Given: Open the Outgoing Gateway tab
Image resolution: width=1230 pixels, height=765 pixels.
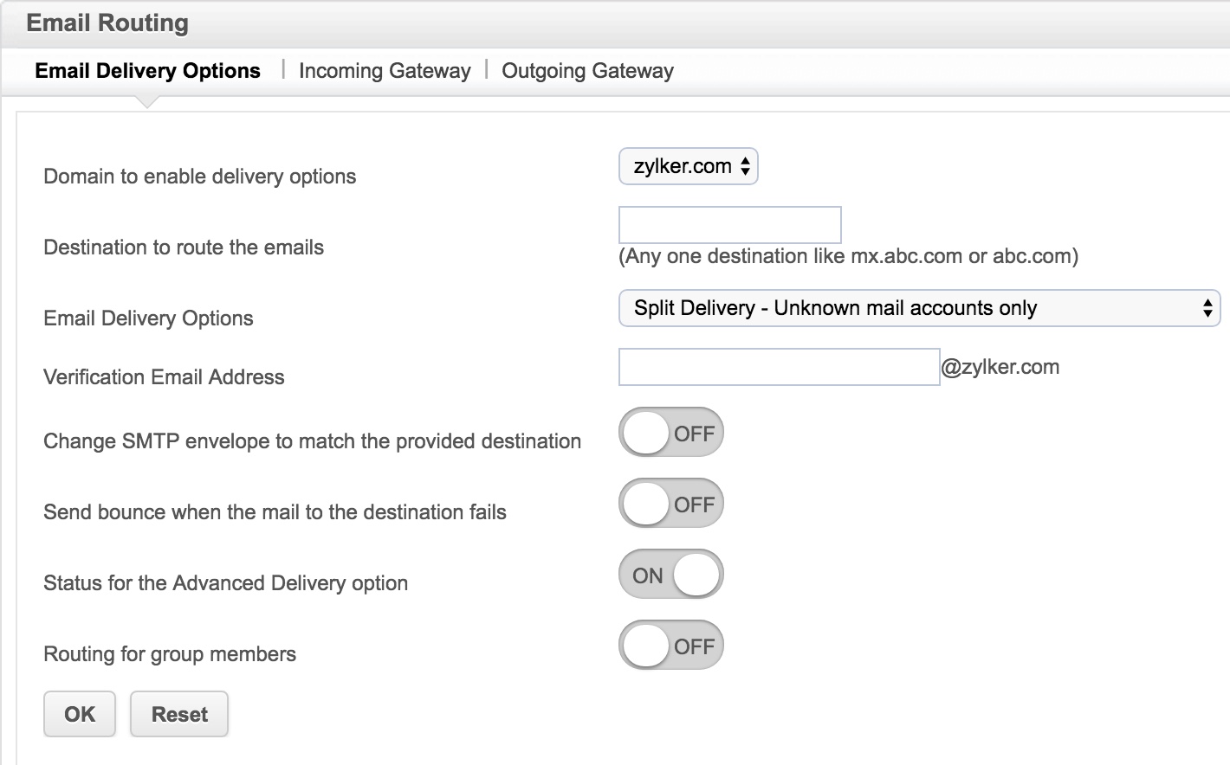Looking at the screenshot, I should 587,71.
